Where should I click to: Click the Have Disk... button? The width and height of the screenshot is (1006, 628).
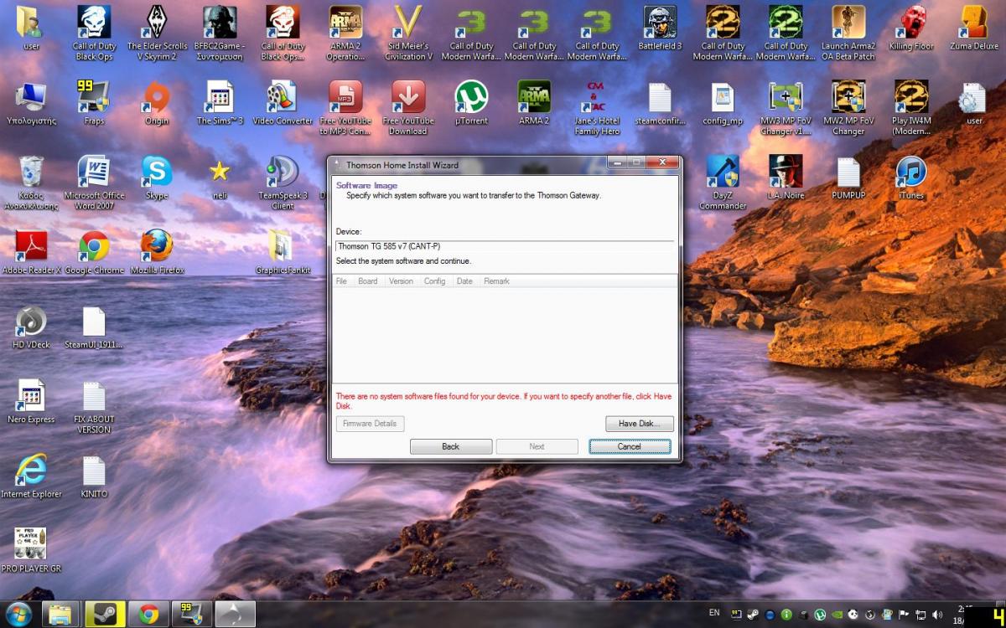[x=640, y=424]
